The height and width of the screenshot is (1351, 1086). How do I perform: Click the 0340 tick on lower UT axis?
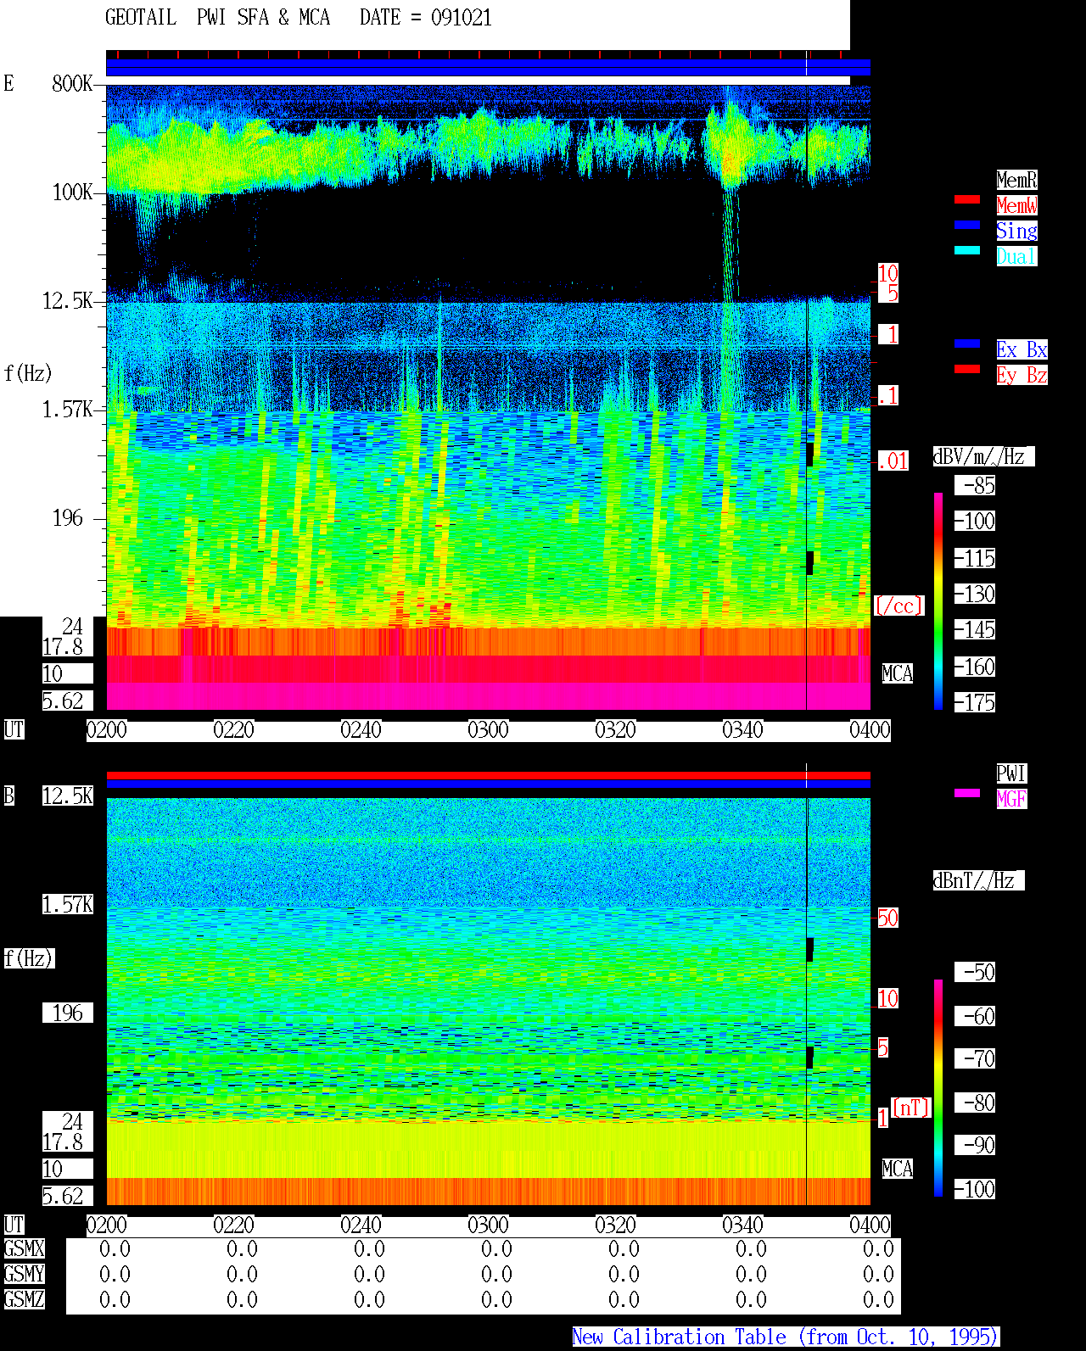[x=742, y=1225]
